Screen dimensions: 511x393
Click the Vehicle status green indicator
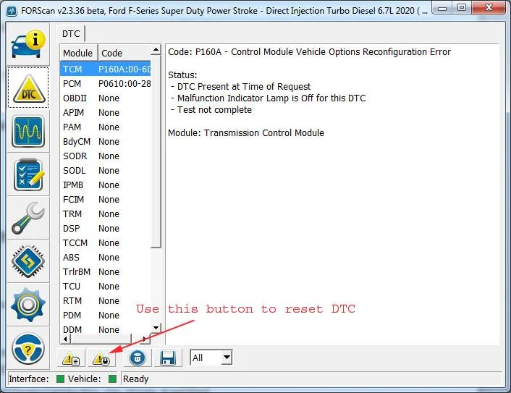112,379
